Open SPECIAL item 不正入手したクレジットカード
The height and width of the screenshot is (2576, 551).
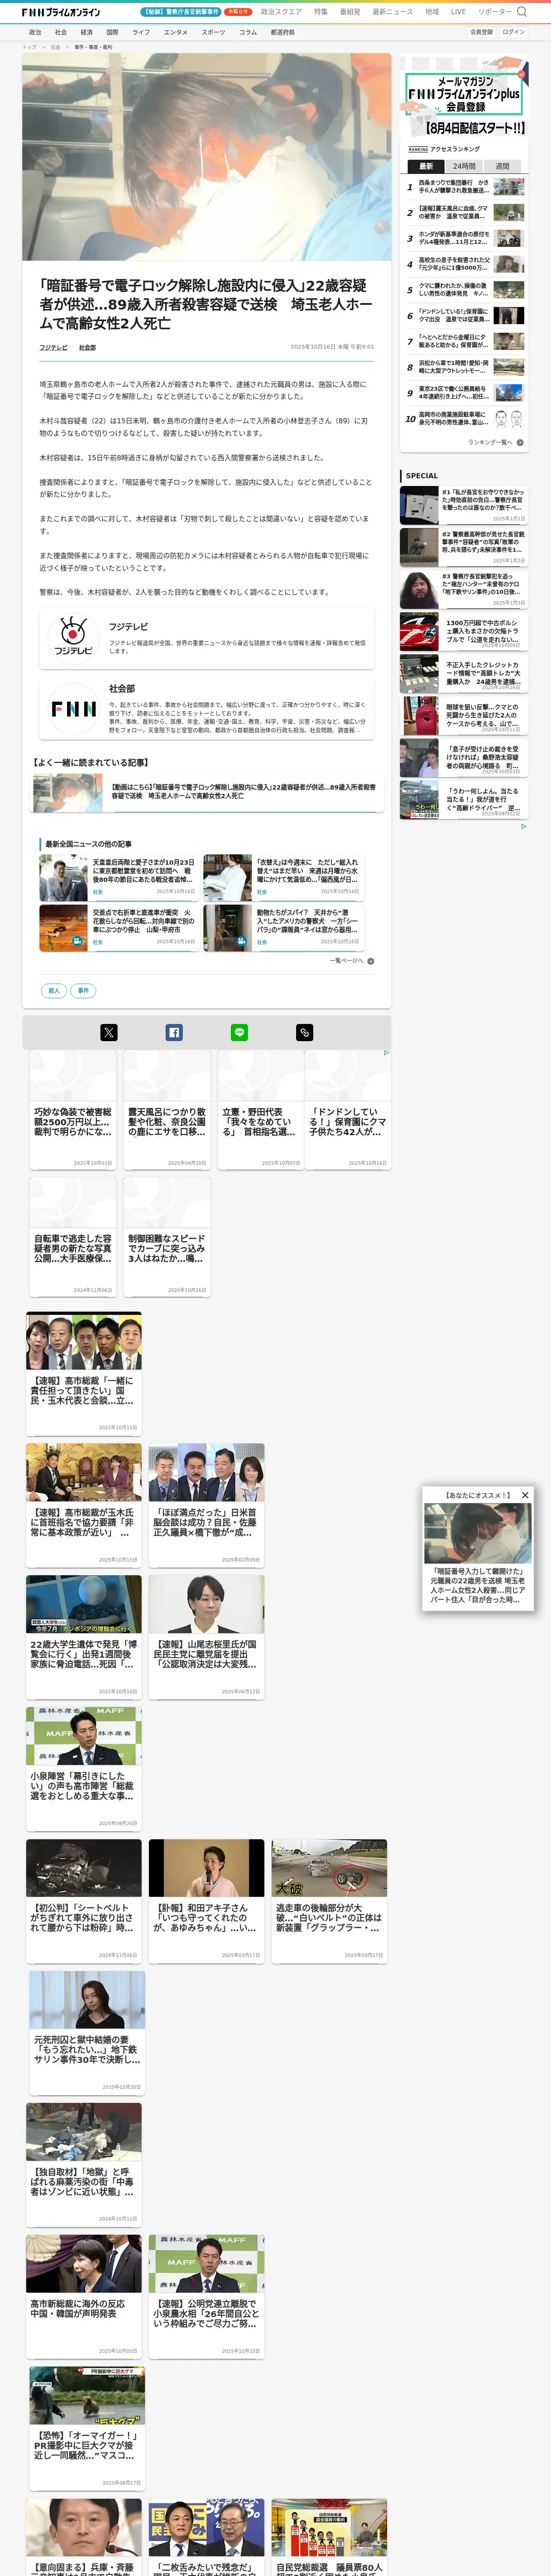point(463,674)
